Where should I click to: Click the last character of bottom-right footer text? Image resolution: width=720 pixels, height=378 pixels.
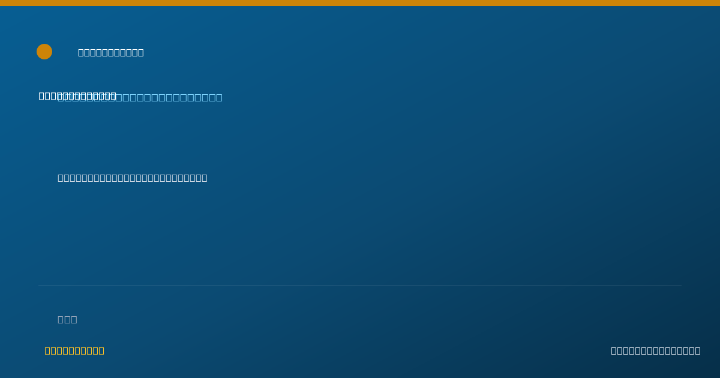coord(697,350)
